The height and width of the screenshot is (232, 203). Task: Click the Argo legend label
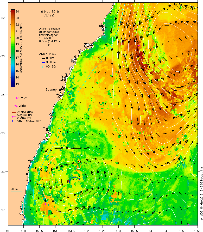[x=24, y=97]
